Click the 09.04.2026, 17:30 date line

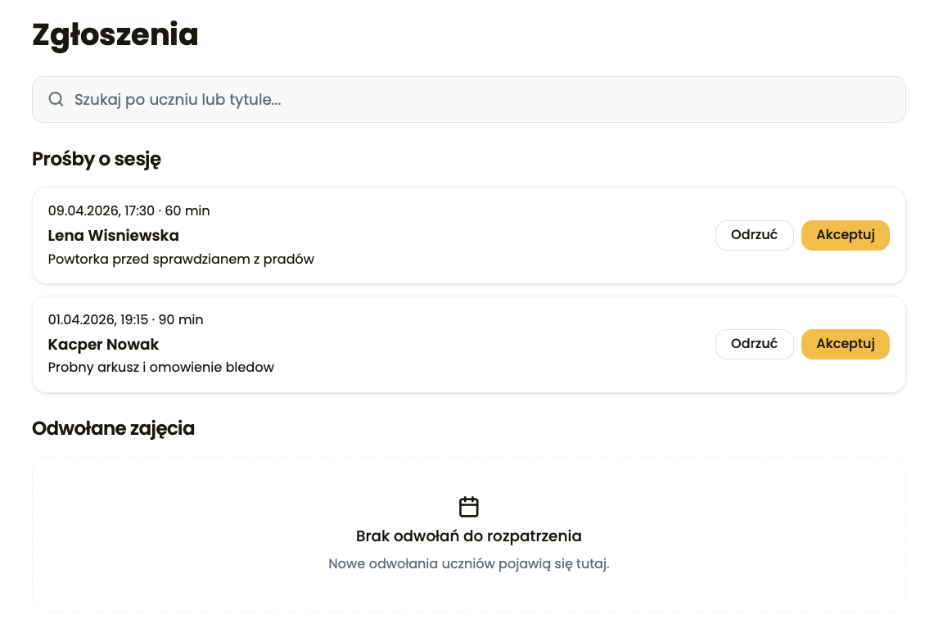pos(102,211)
